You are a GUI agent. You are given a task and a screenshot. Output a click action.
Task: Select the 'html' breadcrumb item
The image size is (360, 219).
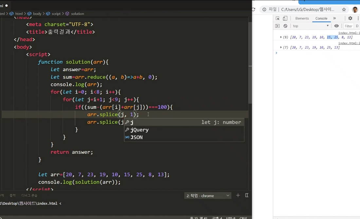point(19,14)
